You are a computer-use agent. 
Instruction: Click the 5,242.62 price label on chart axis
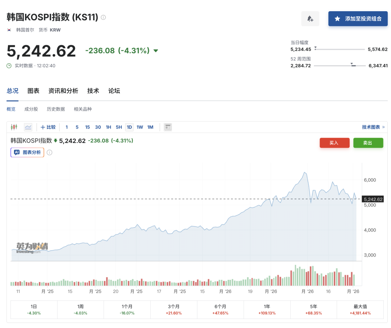373,199
